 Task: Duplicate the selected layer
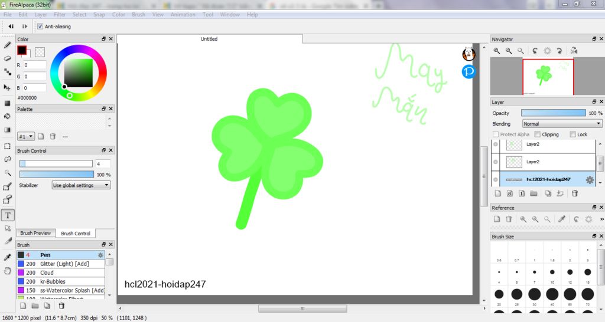pos(548,193)
